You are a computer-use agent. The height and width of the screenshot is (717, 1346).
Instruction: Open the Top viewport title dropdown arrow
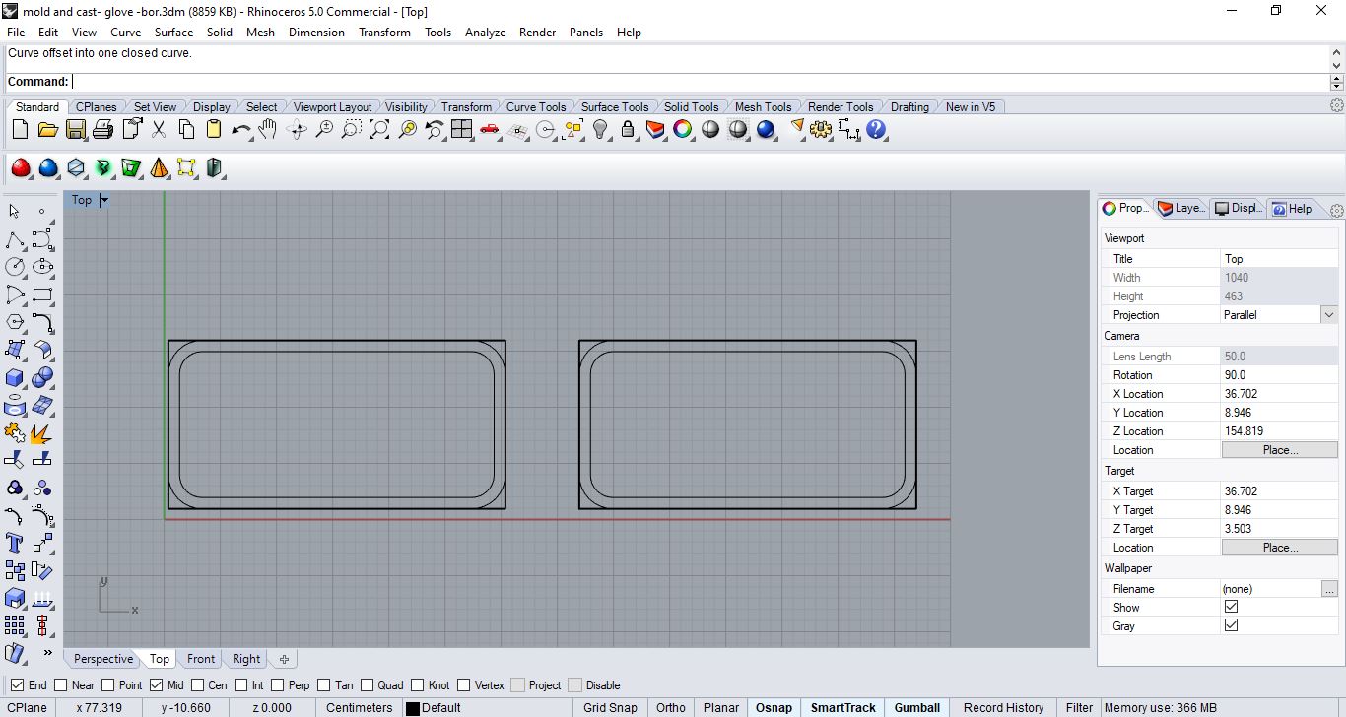coord(103,200)
